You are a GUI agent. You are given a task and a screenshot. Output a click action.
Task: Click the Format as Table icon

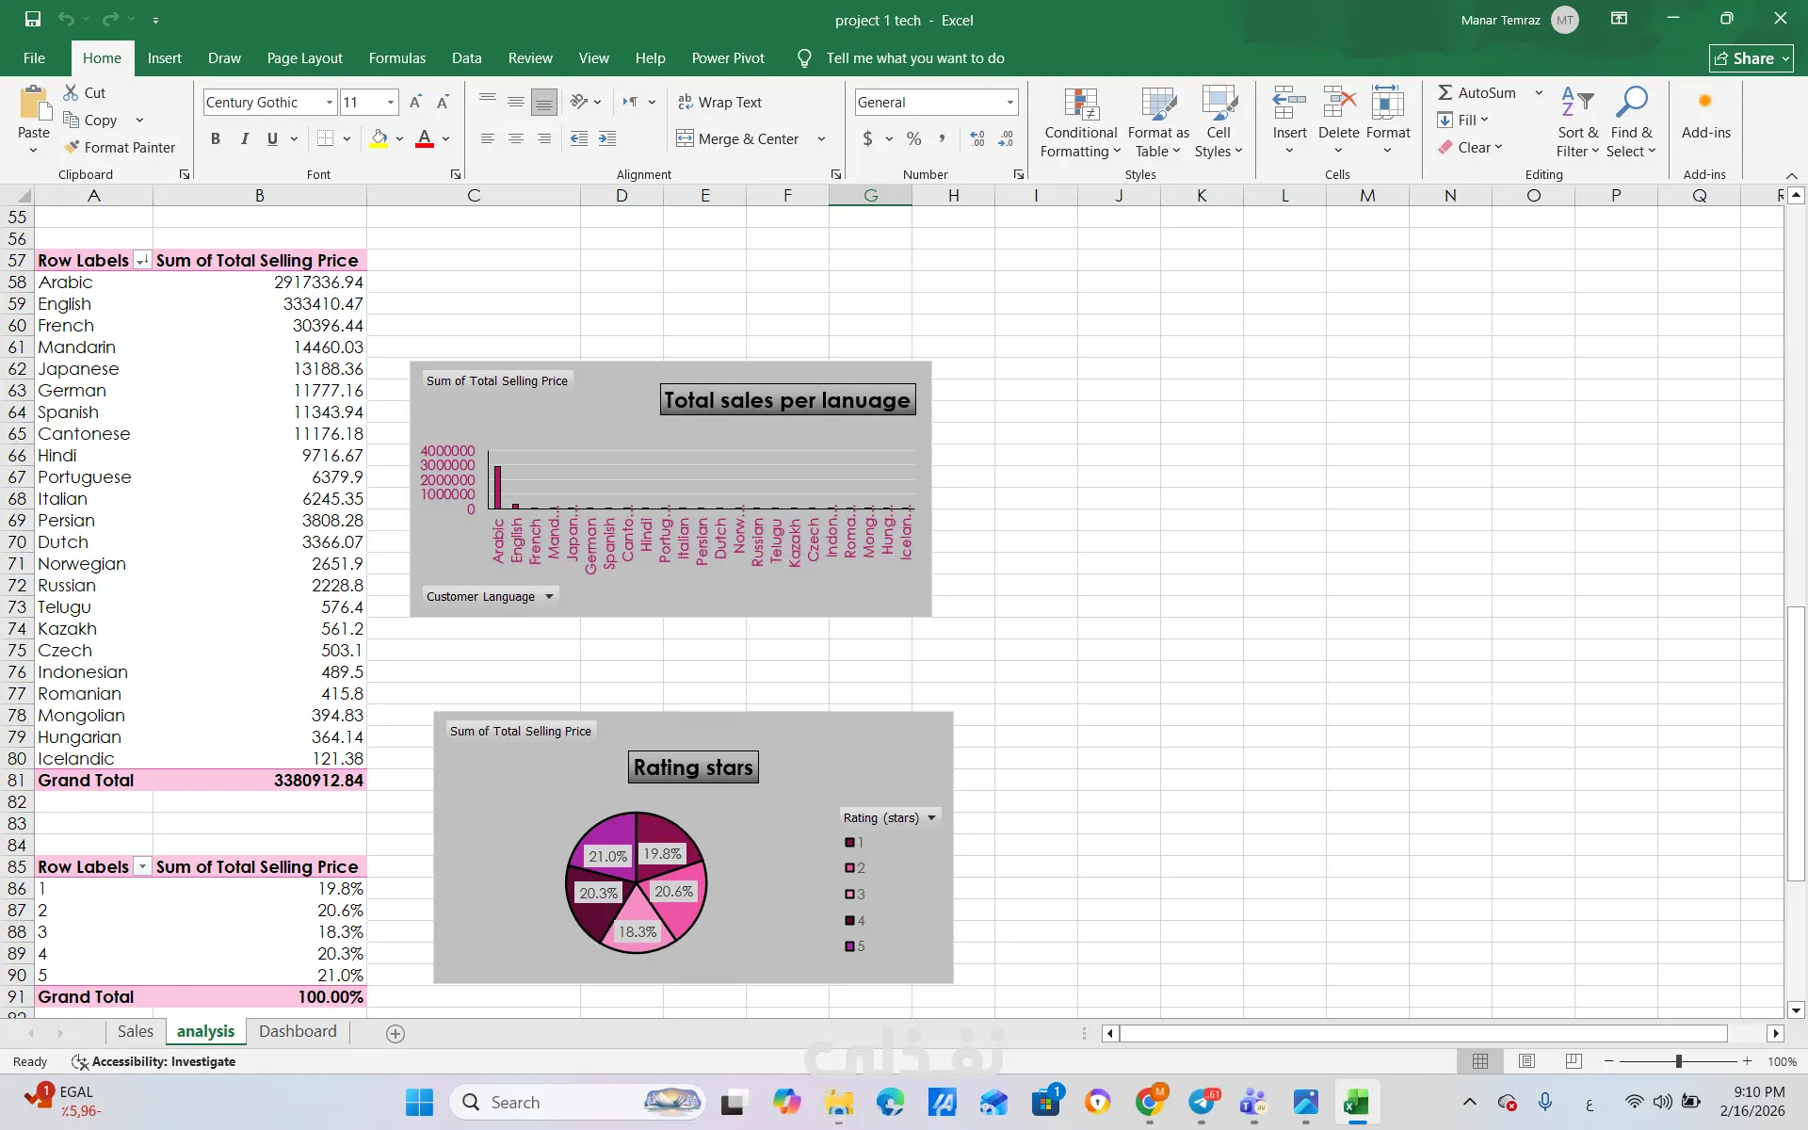(x=1157, y=105)
